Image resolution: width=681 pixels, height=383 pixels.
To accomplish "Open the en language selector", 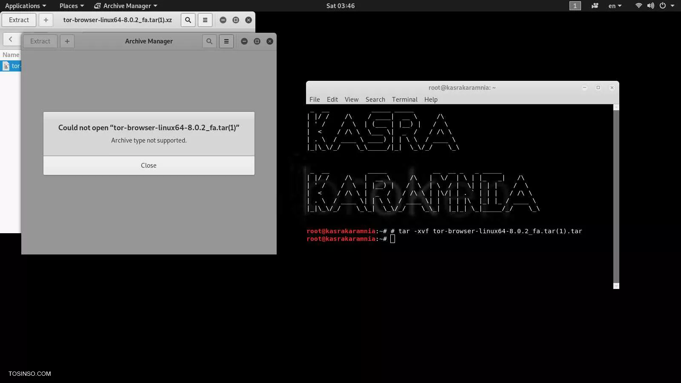I will coord(615,6).
